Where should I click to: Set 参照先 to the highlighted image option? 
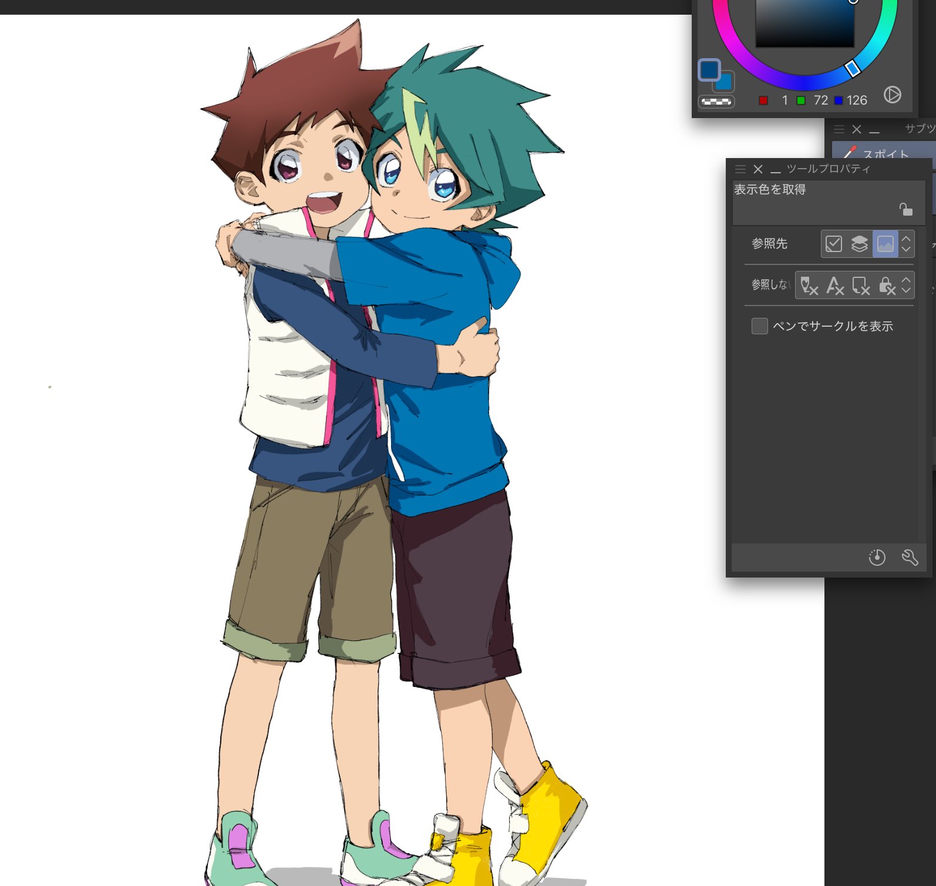pyautogui.click(x=885, y=243)
